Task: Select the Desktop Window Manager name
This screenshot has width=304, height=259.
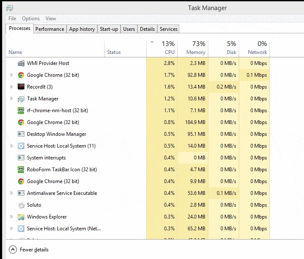Action: (x=56, y=134)
